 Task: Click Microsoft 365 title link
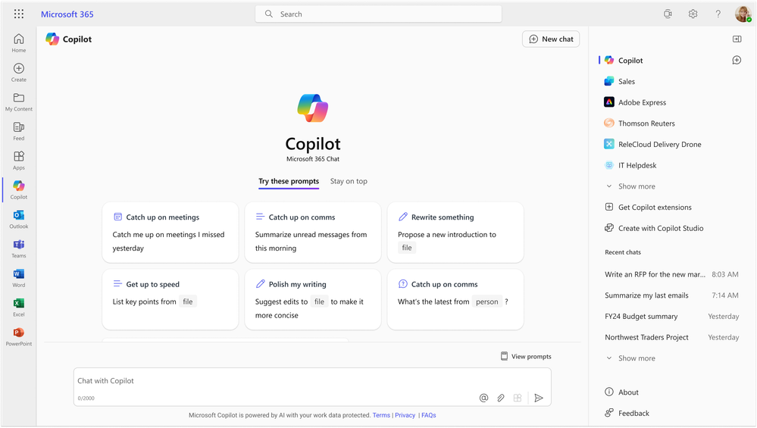(x=67, y=14)
